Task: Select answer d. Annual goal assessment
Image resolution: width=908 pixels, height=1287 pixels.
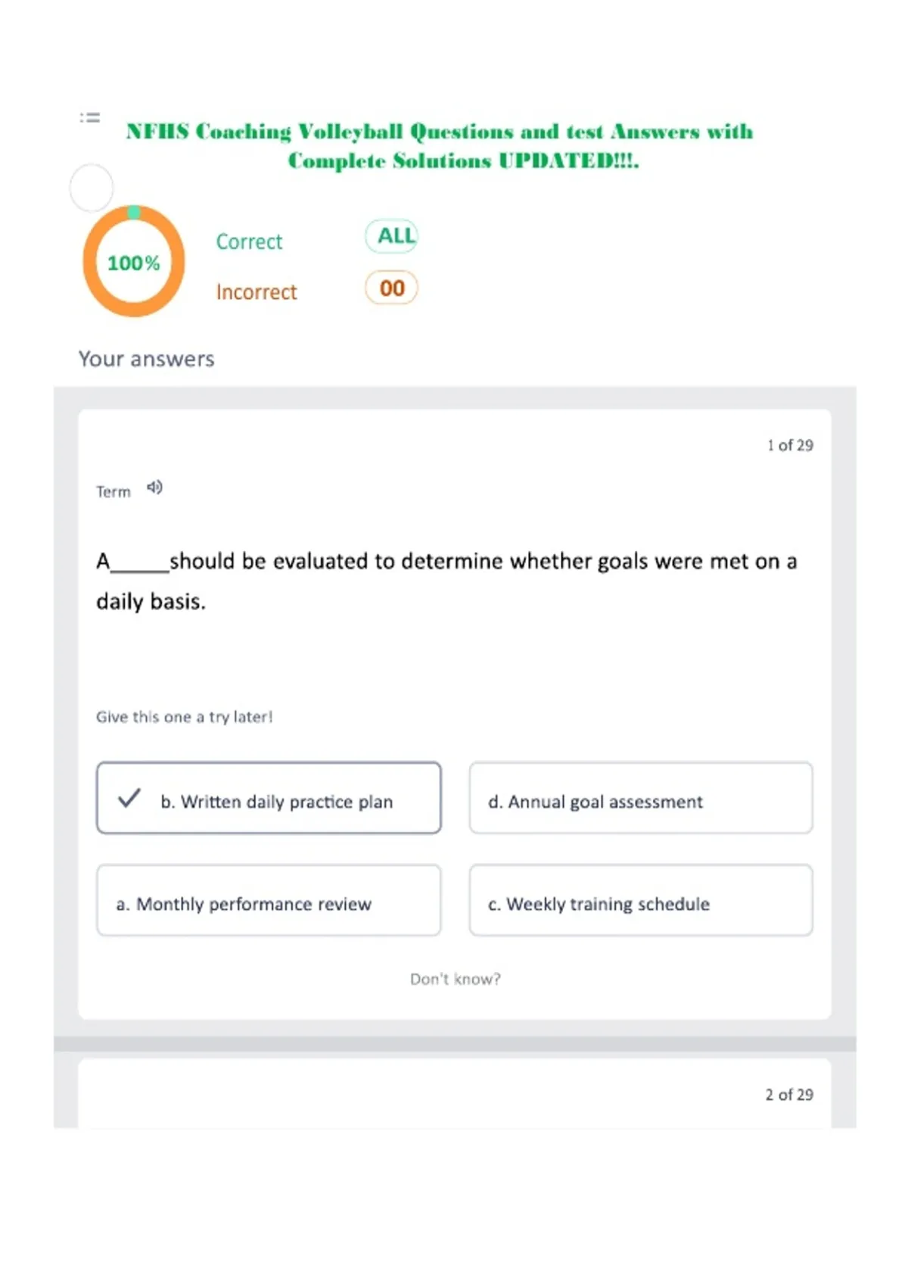Action: point(641,798)
